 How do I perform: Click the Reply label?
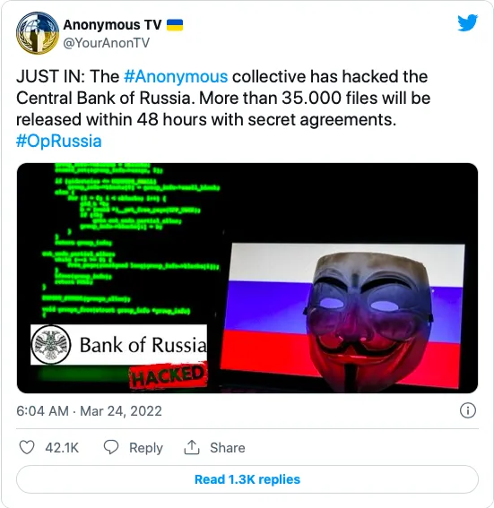click(x=146, y=448)
